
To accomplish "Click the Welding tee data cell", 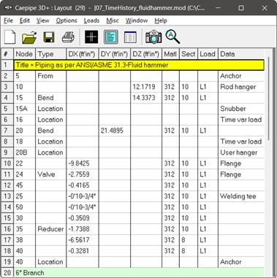I will coord(241,196).
